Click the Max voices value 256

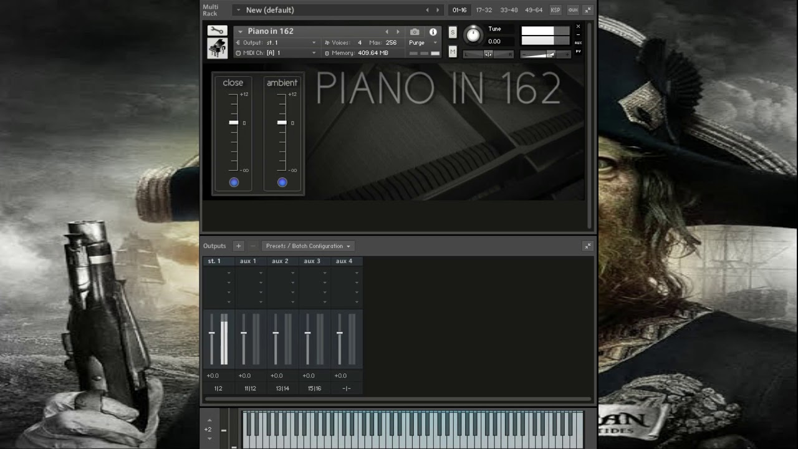click(391, 42)
